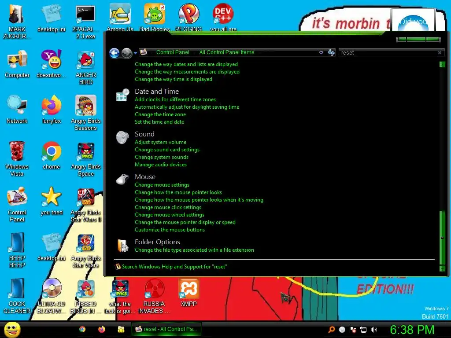Click 'Customize the mouse buttons'
Screen dimensions: 451x338
pos(170,230)
